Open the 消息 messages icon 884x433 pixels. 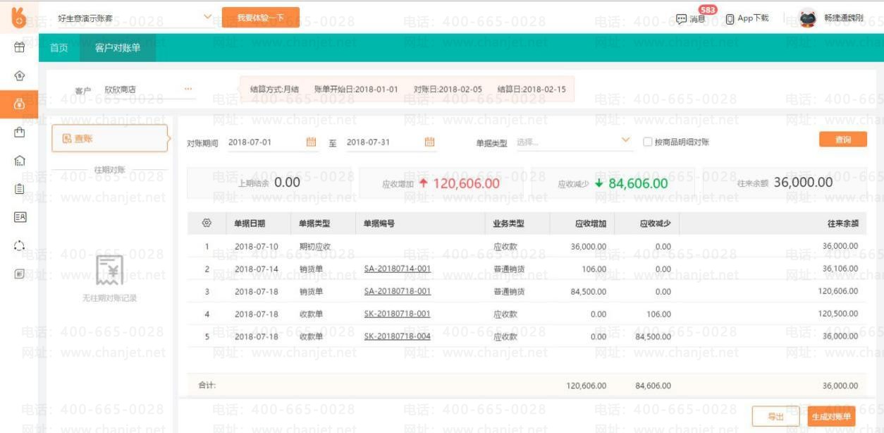(x=681, y=18)
